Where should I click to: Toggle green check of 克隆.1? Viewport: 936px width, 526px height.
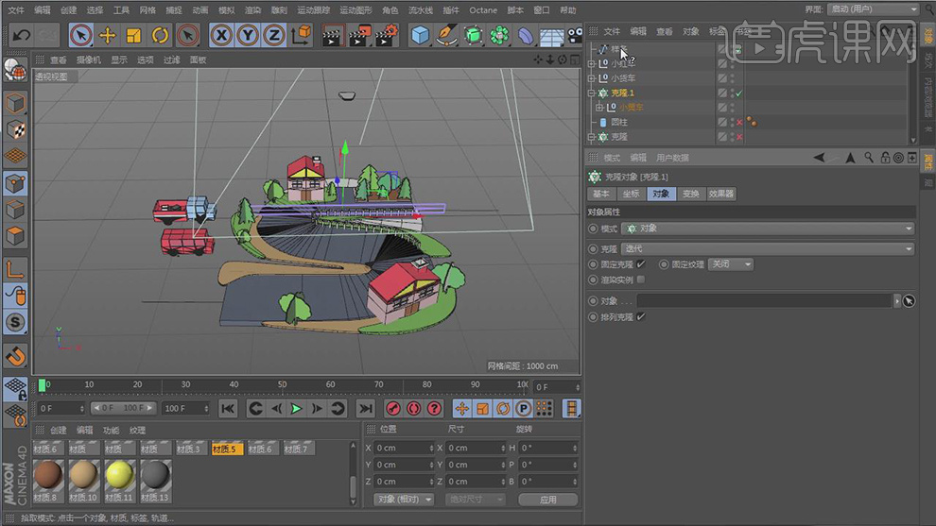pyautogui.click(x=739, y=93)
